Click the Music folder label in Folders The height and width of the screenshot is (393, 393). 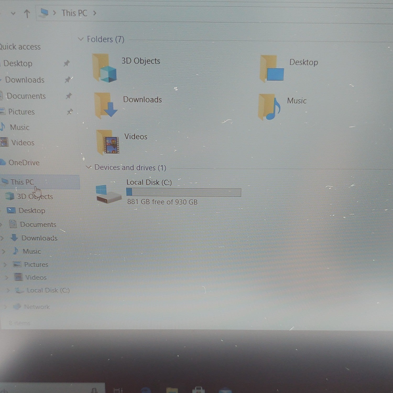(x=297, y=101)
